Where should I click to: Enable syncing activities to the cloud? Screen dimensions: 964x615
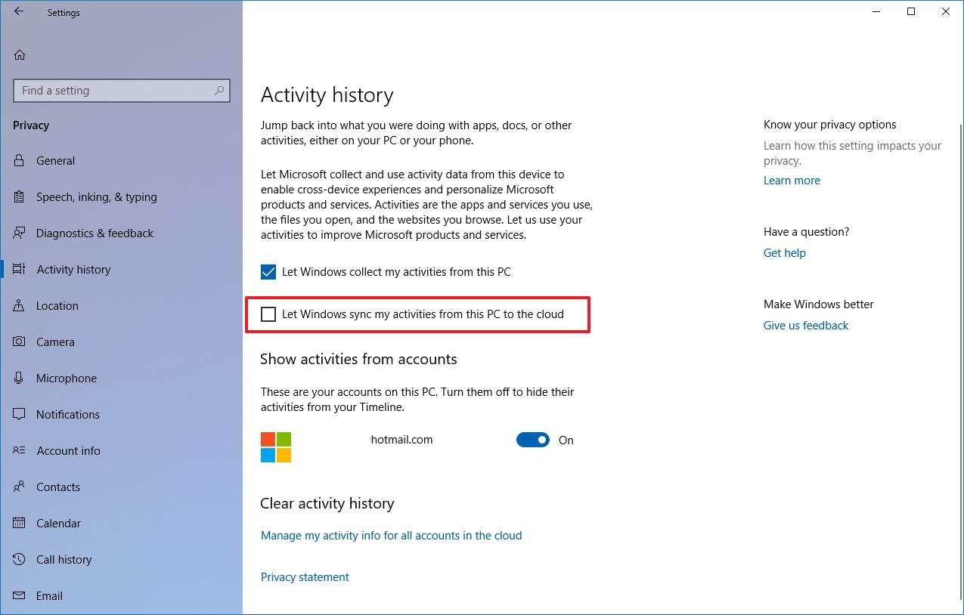tap(268, 314)
